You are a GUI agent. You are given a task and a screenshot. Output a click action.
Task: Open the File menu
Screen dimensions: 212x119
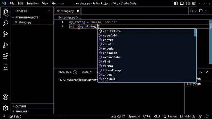point(12,3)
